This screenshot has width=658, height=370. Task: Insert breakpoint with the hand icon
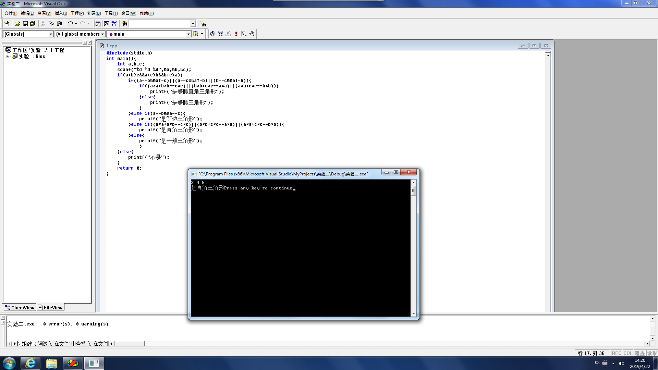pyautogui.click(x=252, y=34)
